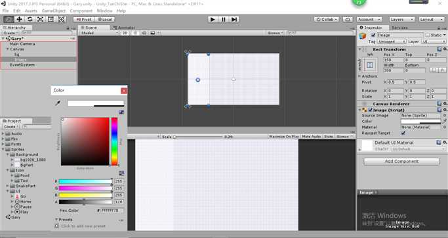Advance one frame with the Step button

coord(234,20)
